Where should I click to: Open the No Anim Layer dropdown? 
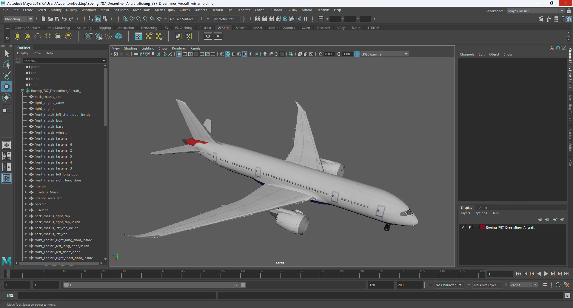tap(485, 285)
